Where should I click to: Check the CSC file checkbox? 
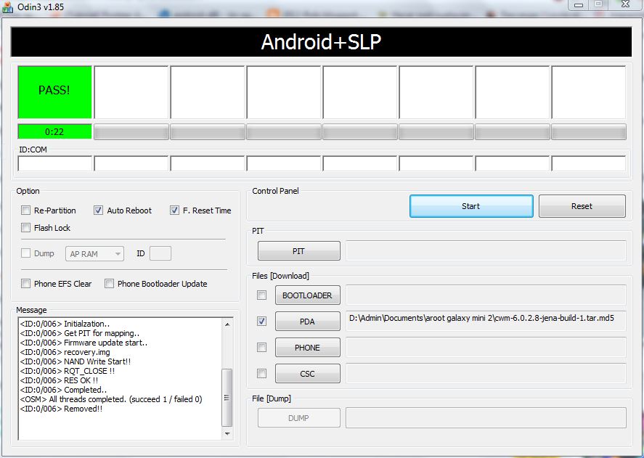click(x=261, y=373)
